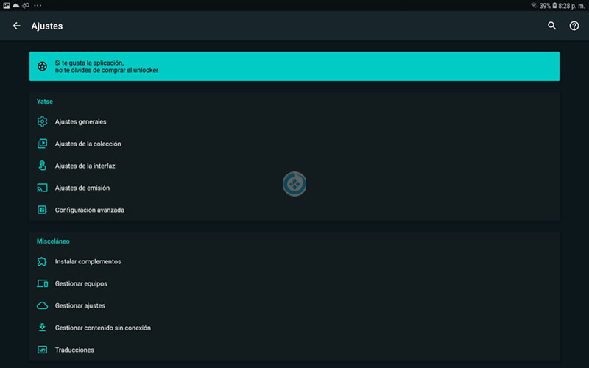Tap the Ajustes de la colección icon
Screen dimensions: 589x368
point(42,144)
